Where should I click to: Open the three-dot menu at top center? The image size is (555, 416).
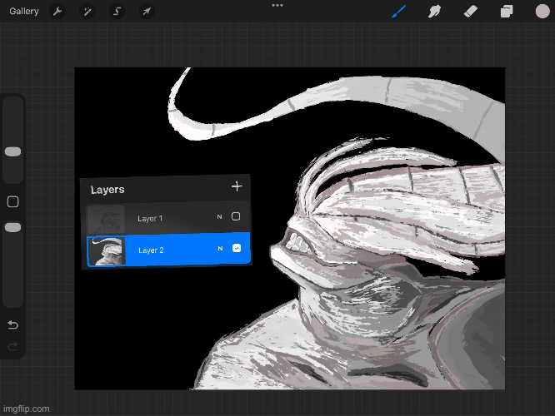277,5
